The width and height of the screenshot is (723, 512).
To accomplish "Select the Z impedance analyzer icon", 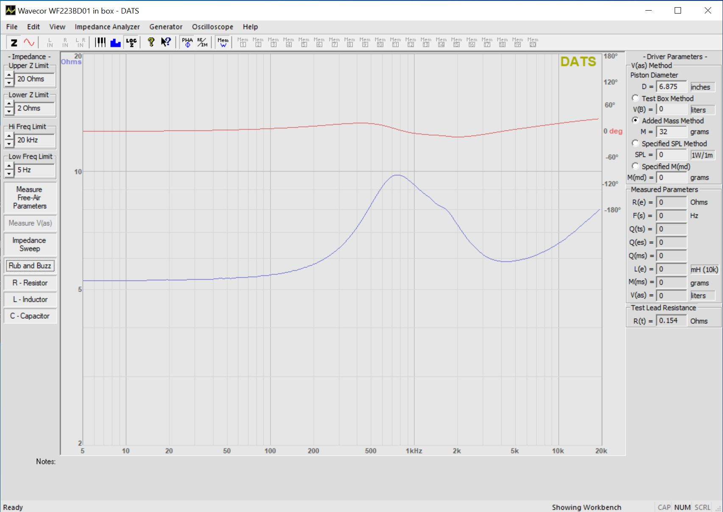I will point(14,42).
